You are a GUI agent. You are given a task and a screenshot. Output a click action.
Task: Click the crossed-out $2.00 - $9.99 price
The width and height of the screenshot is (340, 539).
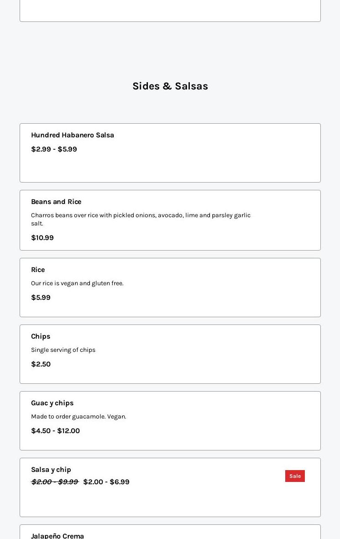(x=55, y=482)
